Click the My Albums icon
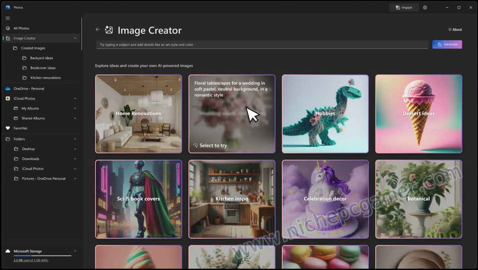 point(16,108)
